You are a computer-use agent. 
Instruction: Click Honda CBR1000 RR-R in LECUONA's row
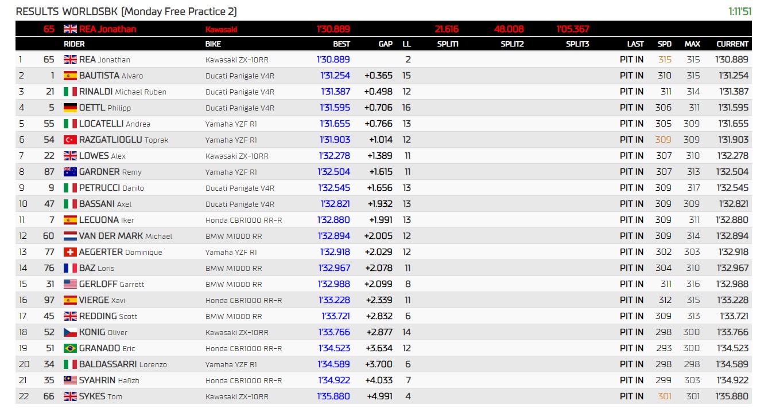click(x=243, y=220)
